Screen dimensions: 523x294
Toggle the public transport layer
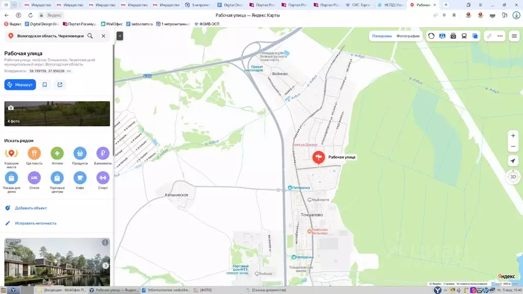464,36
